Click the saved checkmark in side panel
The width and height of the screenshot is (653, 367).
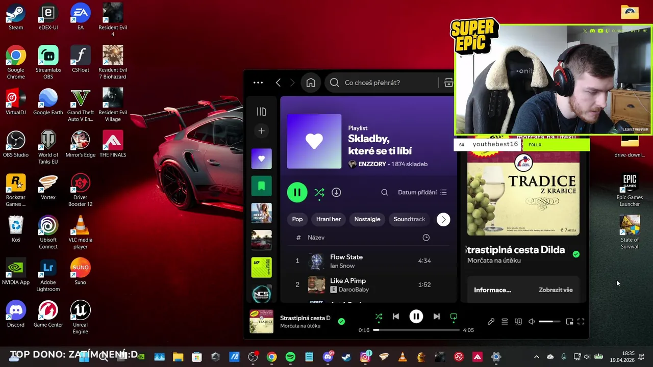(576, 254)
